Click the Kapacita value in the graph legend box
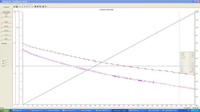200x112 pixels. pos(192,57)
